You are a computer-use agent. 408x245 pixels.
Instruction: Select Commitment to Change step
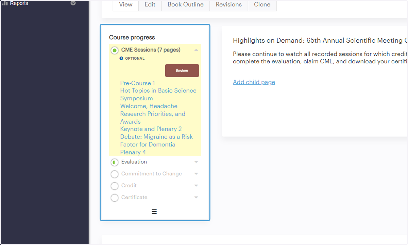152,173
